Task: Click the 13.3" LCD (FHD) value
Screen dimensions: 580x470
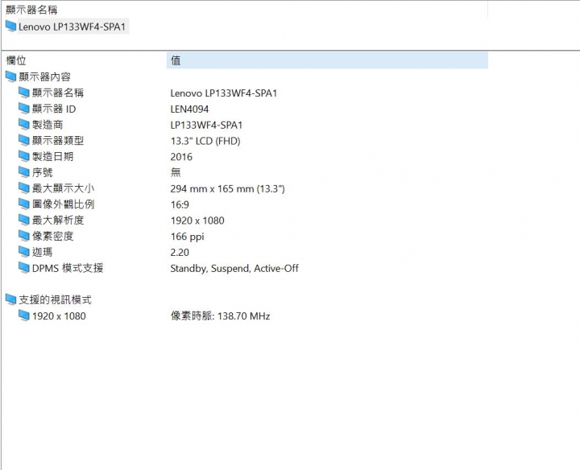Action: (205, 141)
